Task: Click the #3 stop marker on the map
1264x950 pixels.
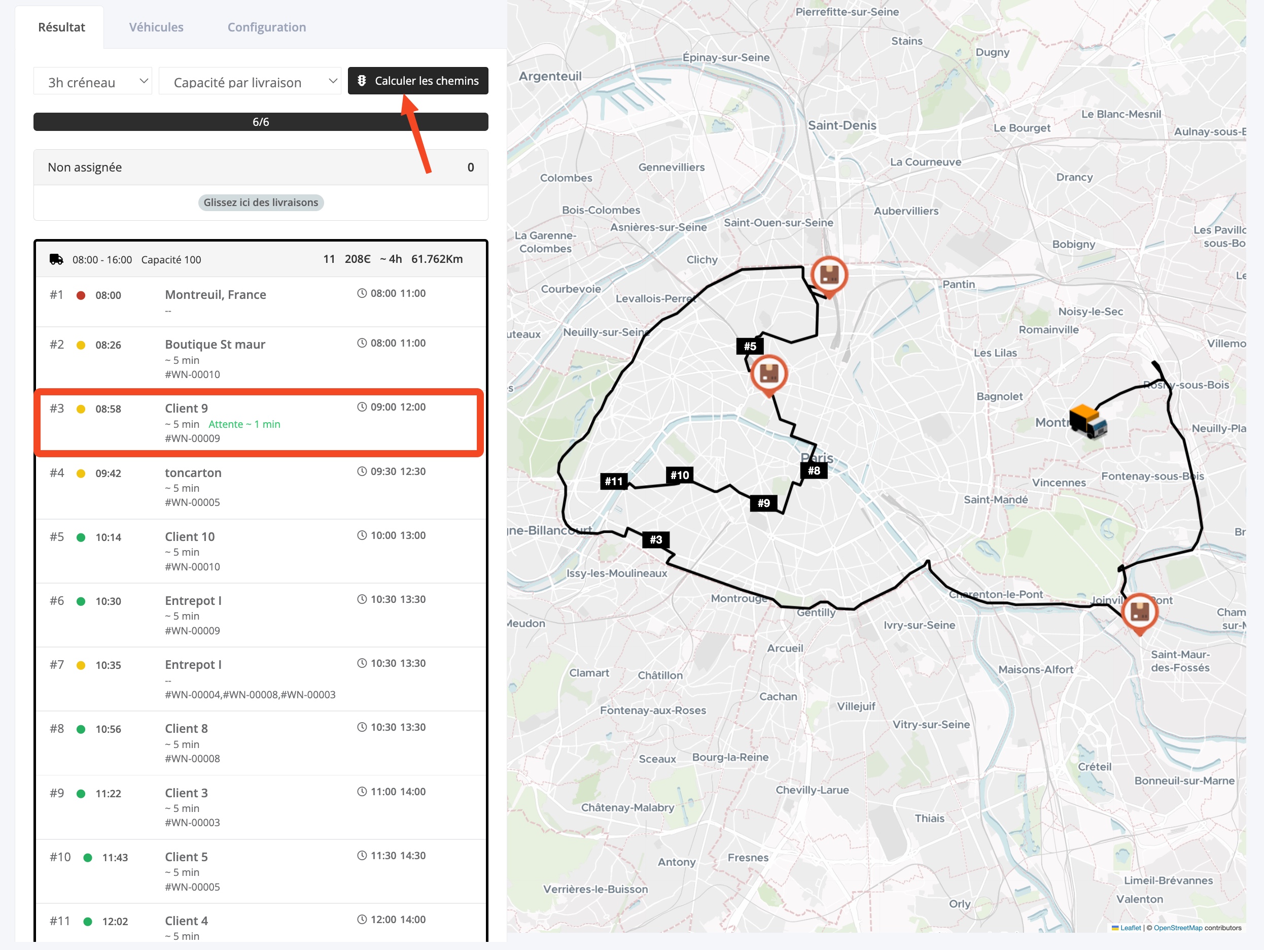Action: coord(655,539)
